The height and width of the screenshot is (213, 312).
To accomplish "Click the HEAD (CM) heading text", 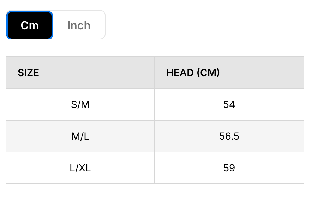I will [x=193, y=73].
